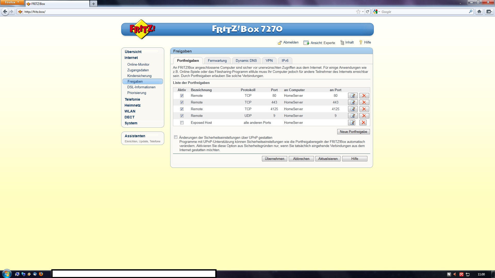Click the FRITZ! logo in the banner

[142, 29]
